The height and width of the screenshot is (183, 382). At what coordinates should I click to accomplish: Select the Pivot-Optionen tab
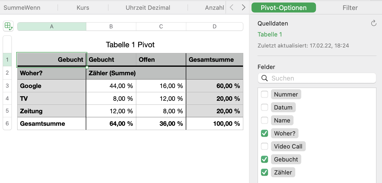point(283,8)
